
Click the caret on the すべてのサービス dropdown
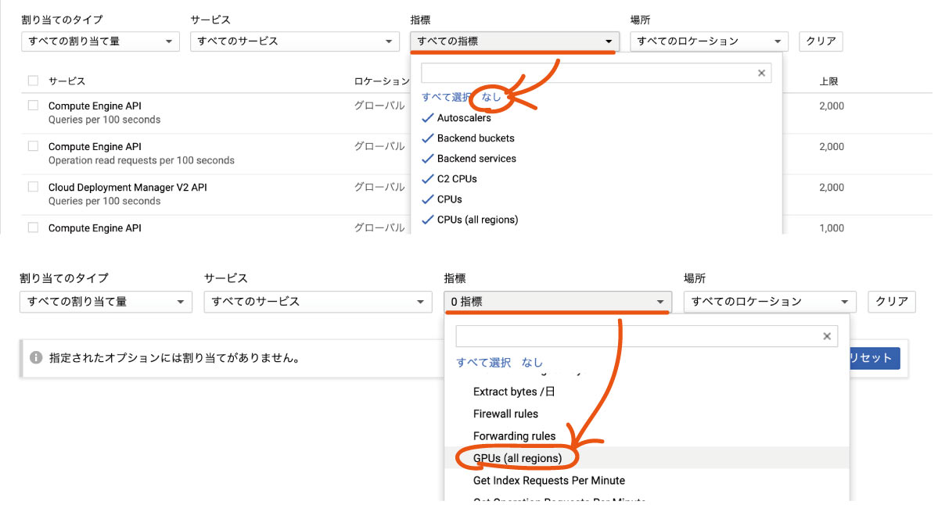389,41
